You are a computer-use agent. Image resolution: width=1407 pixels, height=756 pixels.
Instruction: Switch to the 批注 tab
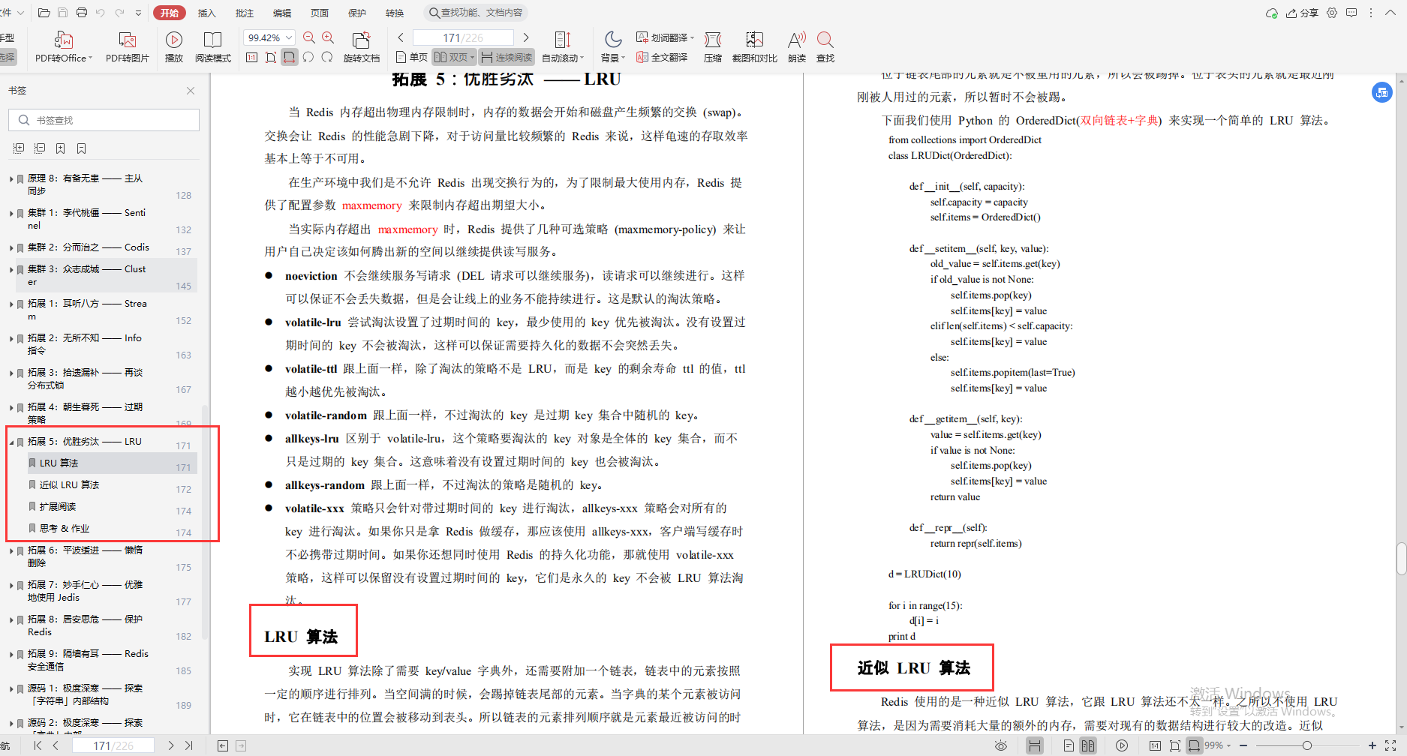[x=244, y=13]
